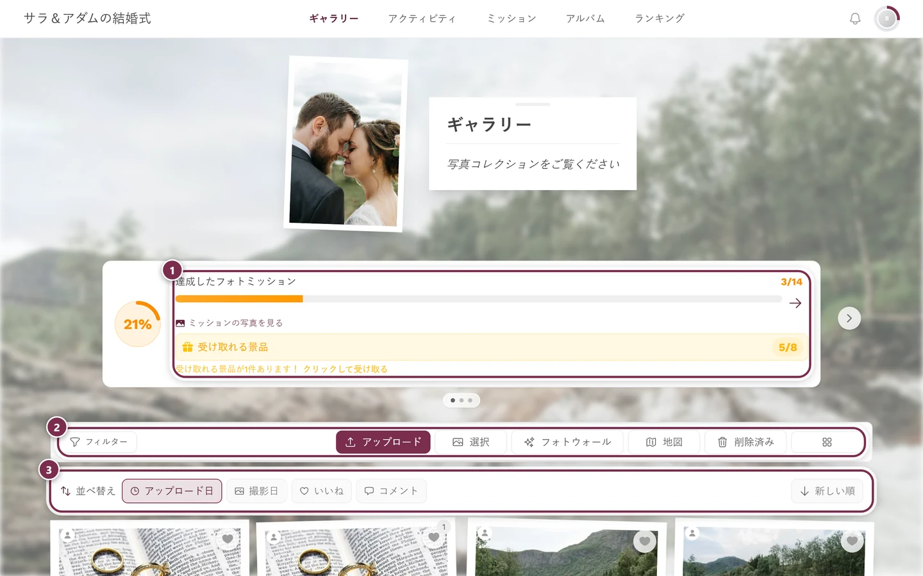Click the アップロード button

[383, 442]
